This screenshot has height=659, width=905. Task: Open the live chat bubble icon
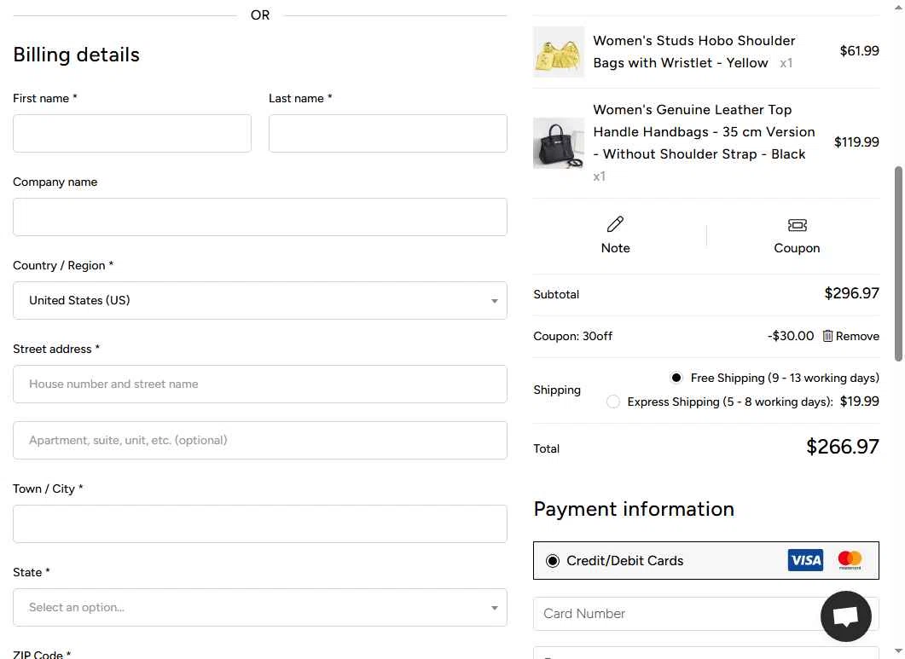point(845,616)
